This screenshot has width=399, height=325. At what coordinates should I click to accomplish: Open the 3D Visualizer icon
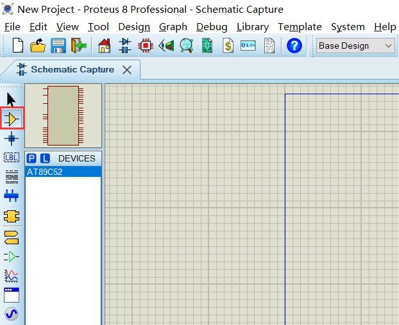click(x=166, y=46)
